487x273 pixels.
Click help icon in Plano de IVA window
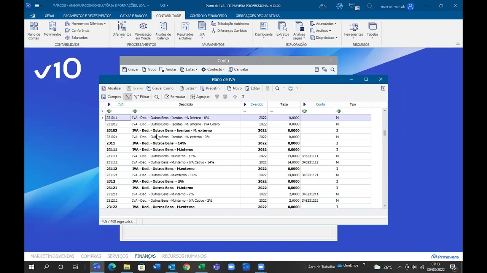point(383,88)
